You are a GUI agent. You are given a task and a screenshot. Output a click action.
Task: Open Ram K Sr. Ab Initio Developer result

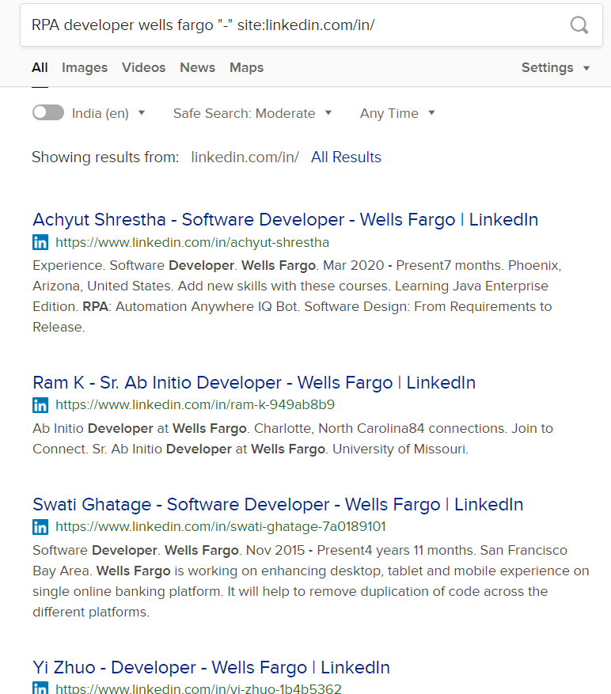point(254,383)
